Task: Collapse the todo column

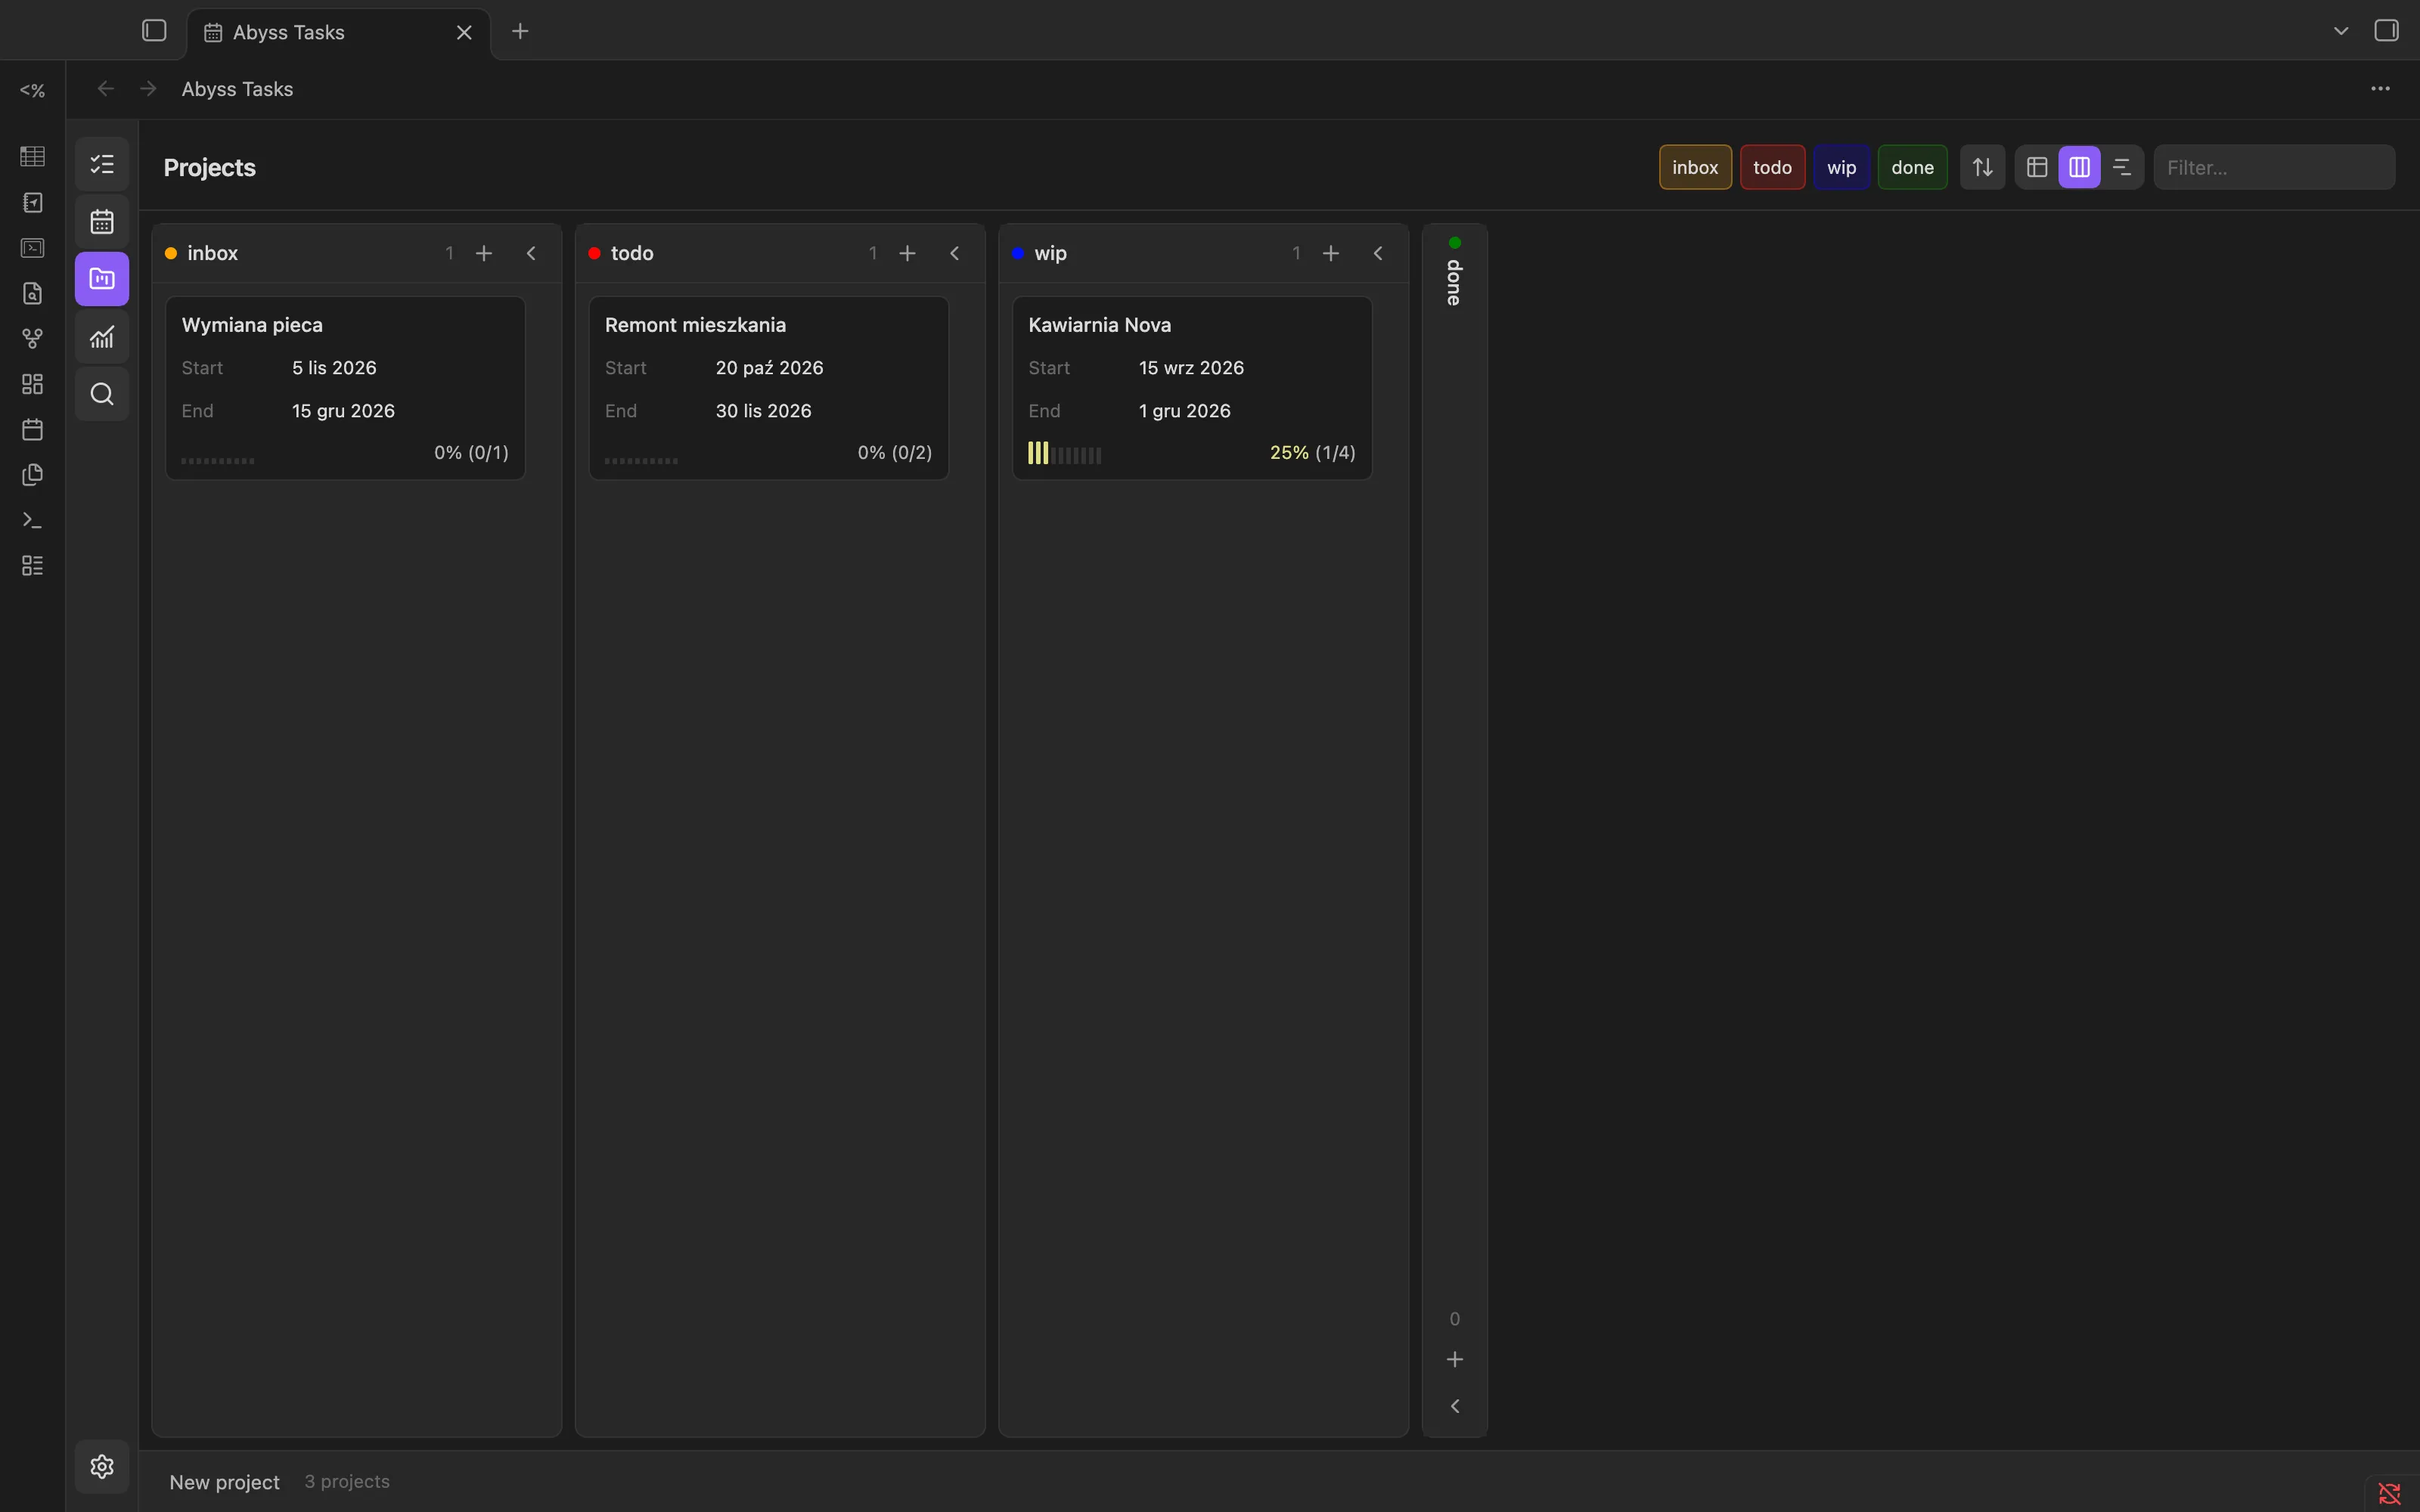Action: click(954, 254)
